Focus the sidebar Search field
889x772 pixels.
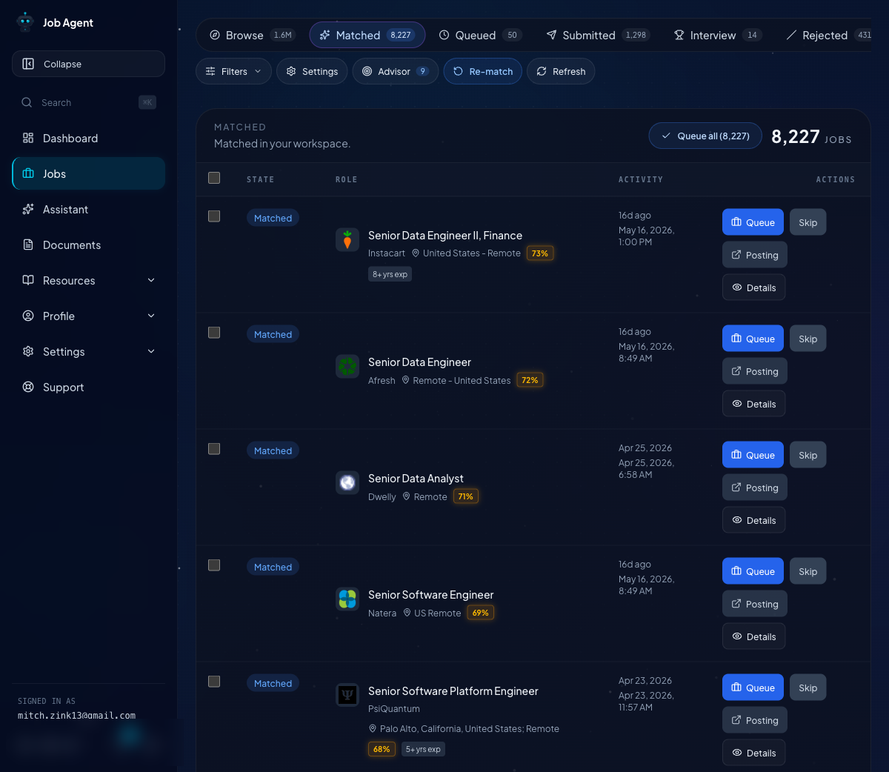(x=88, y=102)
